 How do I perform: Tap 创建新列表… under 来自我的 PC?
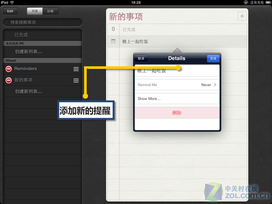click(x=42, y=52)
